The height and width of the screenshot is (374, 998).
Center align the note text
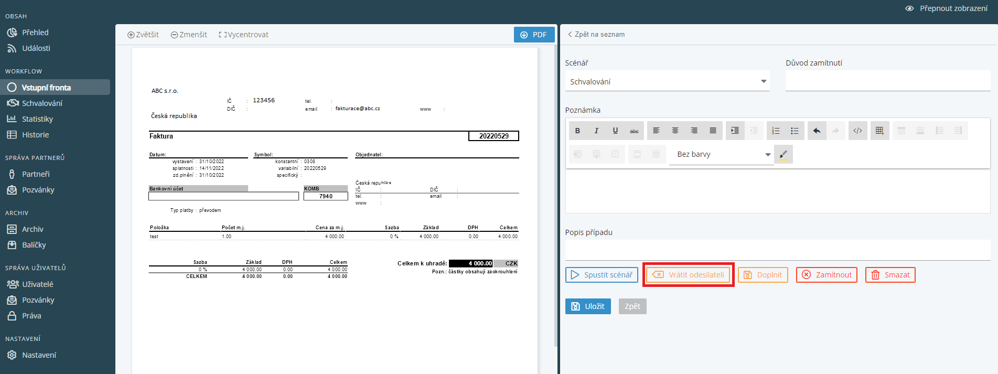point(675,131)
